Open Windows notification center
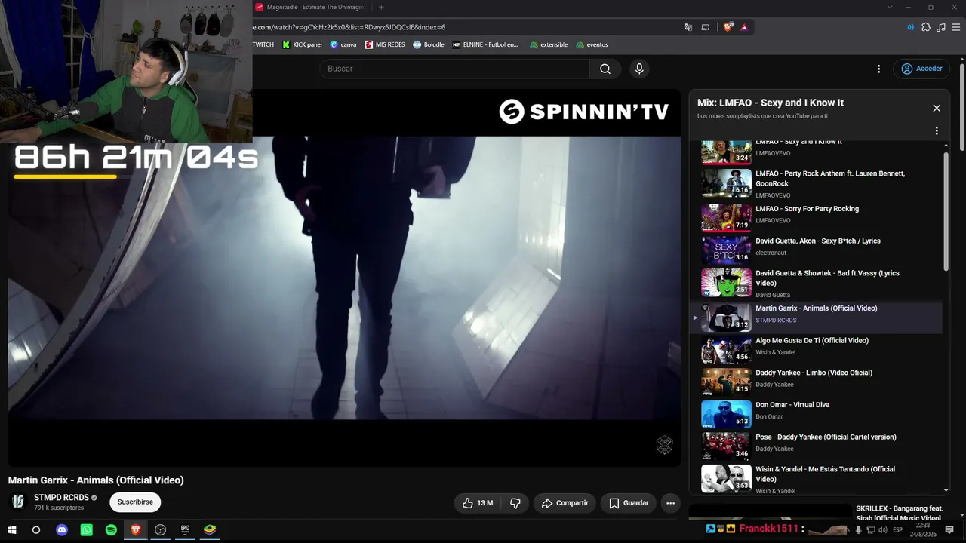Viewport: 966px width, 543px height. point(949,530)
